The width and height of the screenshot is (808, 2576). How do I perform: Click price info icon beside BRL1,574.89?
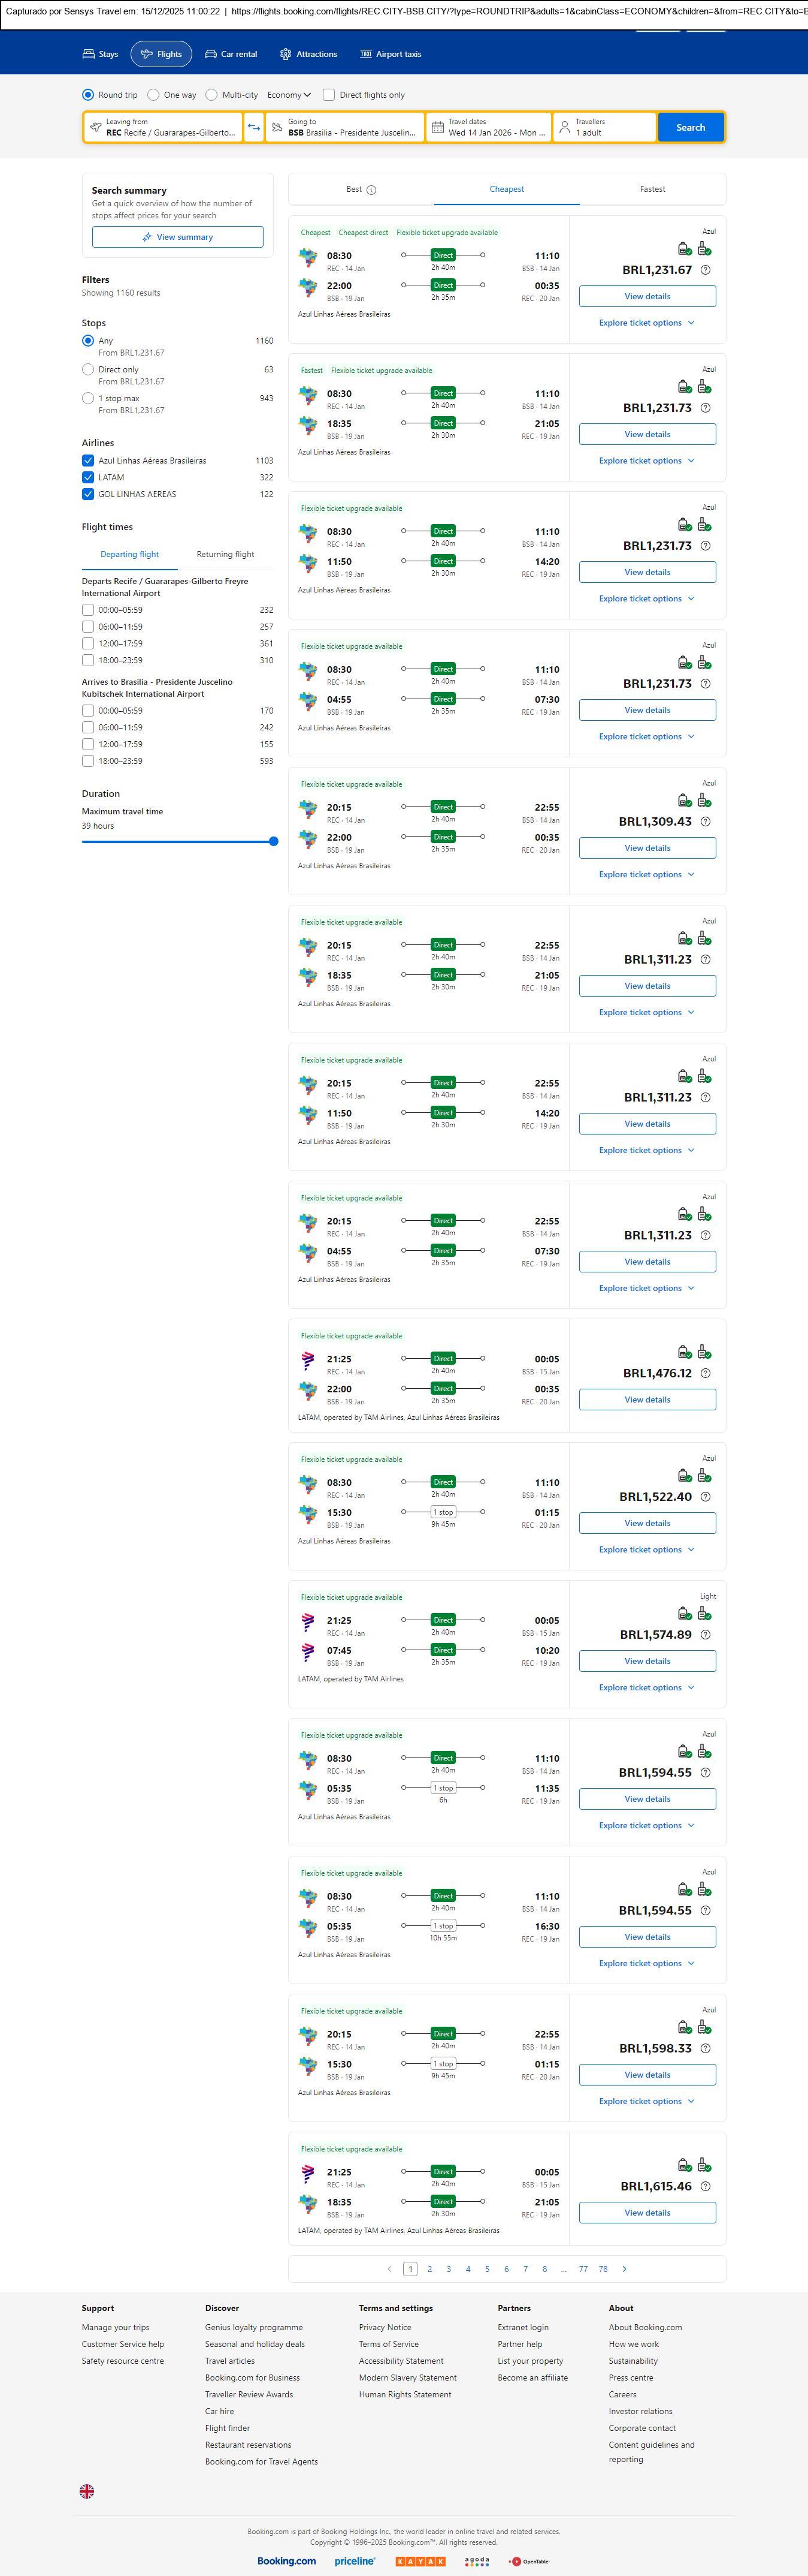(705, 1635)
